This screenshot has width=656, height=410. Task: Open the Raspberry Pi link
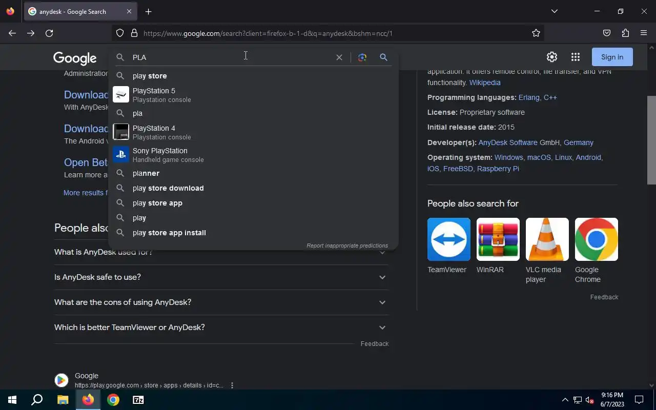pos(498,169)
